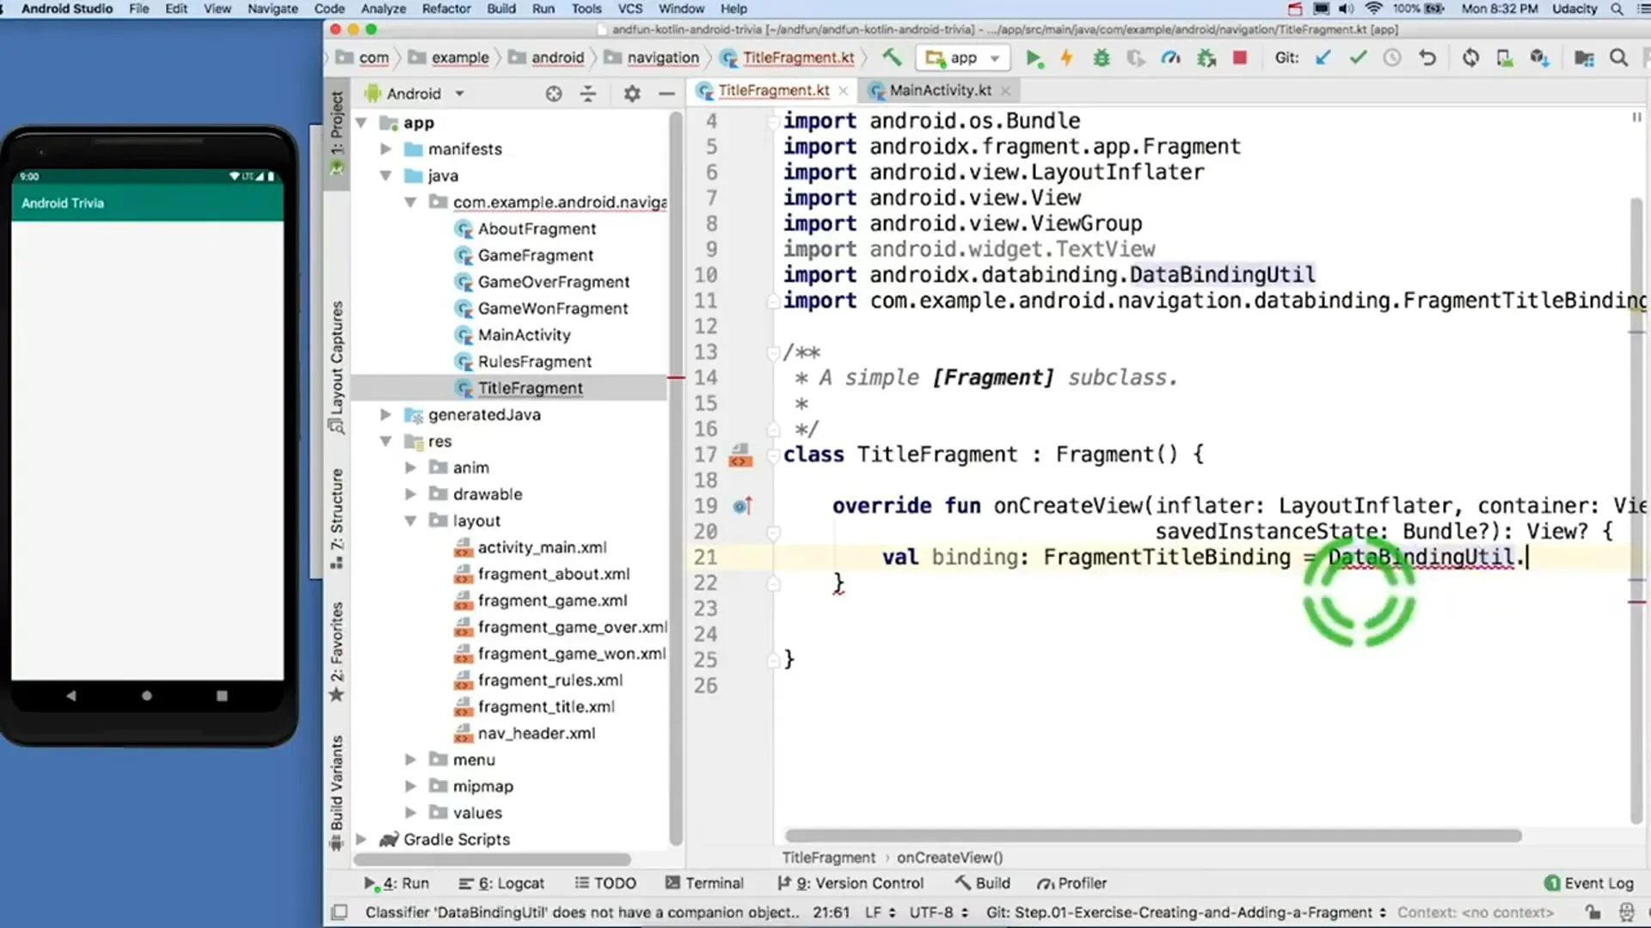Open the Logcat tool window

[x=501, y=883]
